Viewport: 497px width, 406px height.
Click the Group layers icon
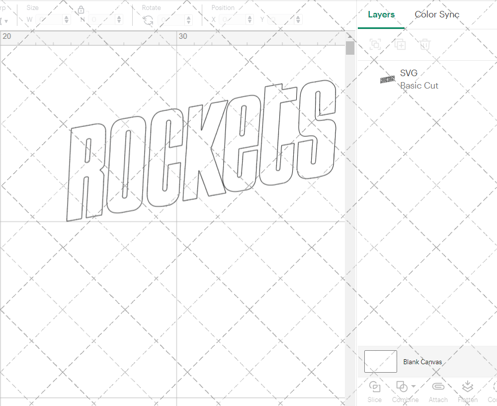376,44
